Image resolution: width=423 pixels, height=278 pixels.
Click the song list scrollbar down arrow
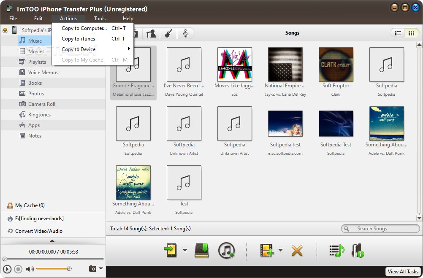(419, 218)
